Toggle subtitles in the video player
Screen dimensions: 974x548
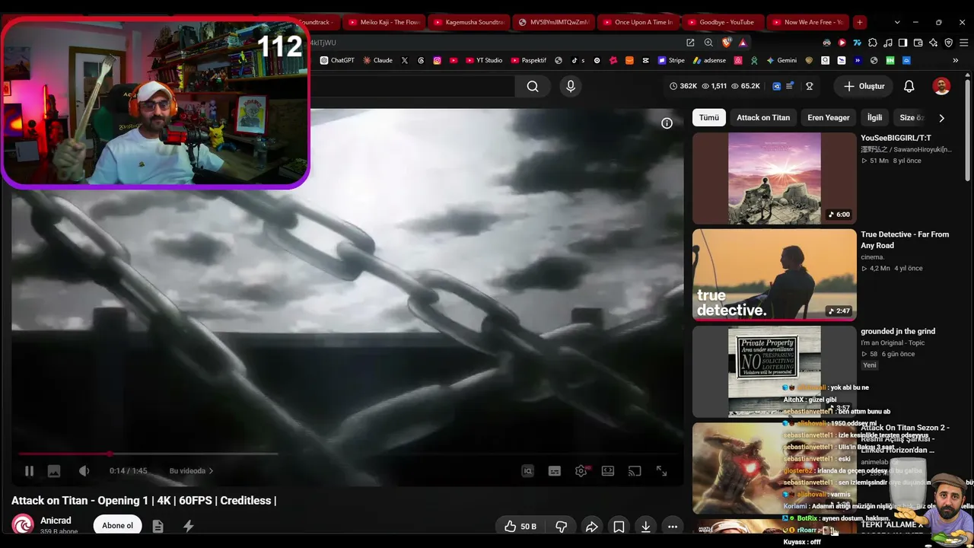[555, 471]
